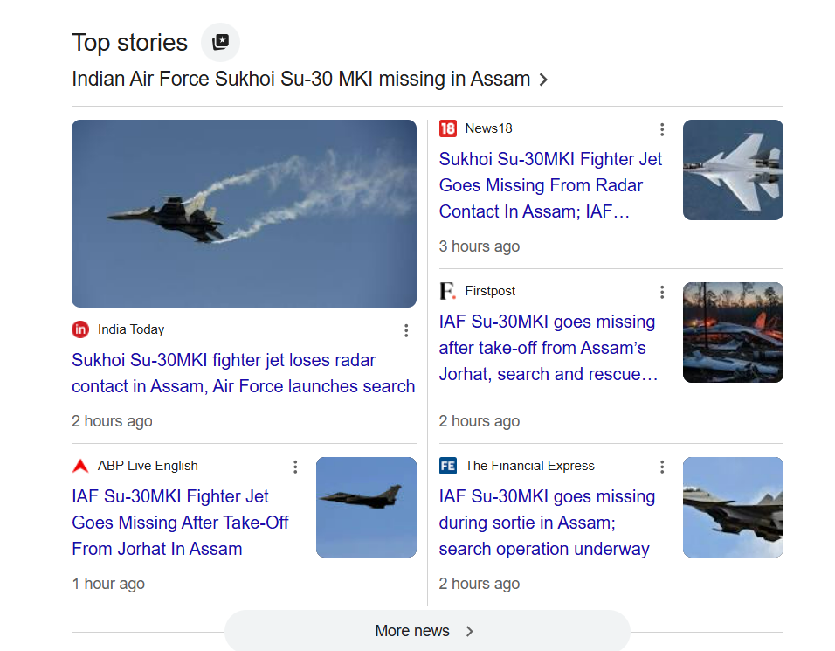Screen dimensions: 835x651
Task: Open ABP Live jet thumbnail image
Action: pyautogui.click(x=366, y=507)
